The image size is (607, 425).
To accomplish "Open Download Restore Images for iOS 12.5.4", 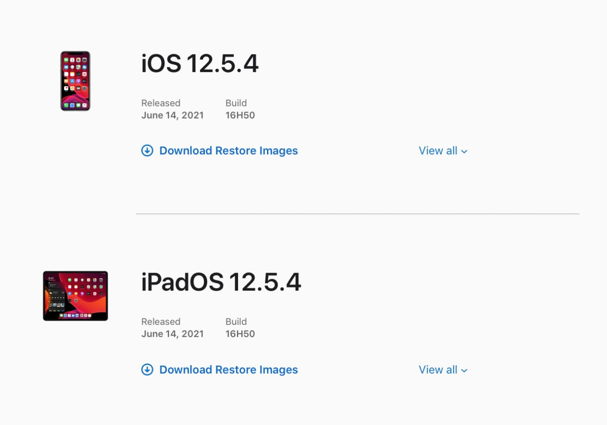I will coord(229,151).
